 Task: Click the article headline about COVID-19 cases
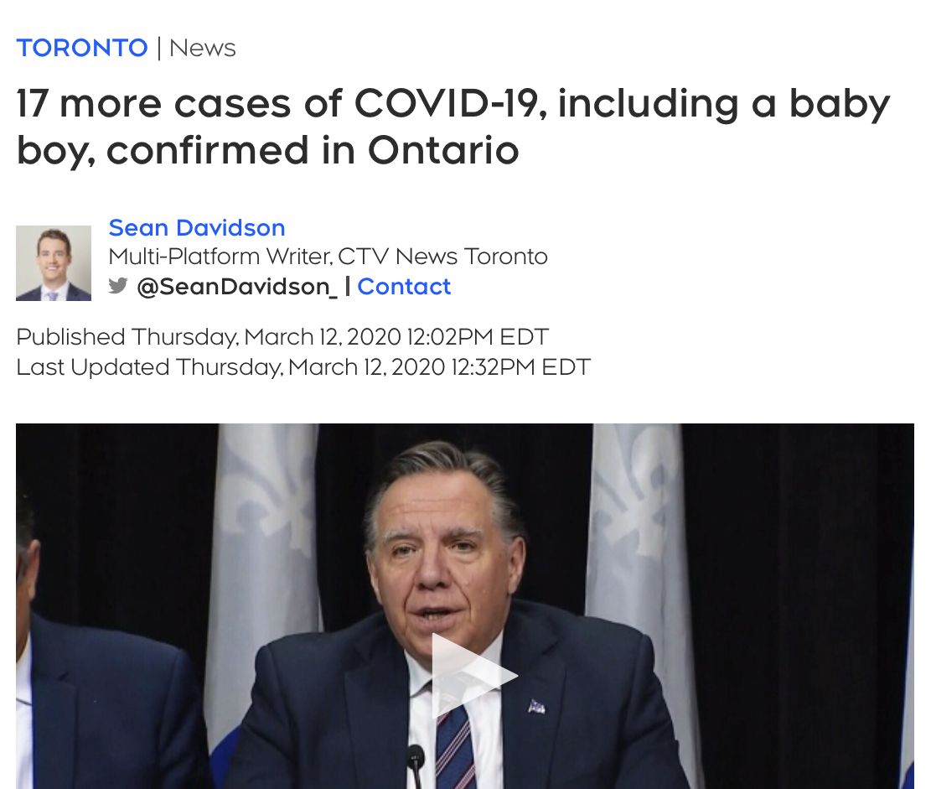(453, 127)
